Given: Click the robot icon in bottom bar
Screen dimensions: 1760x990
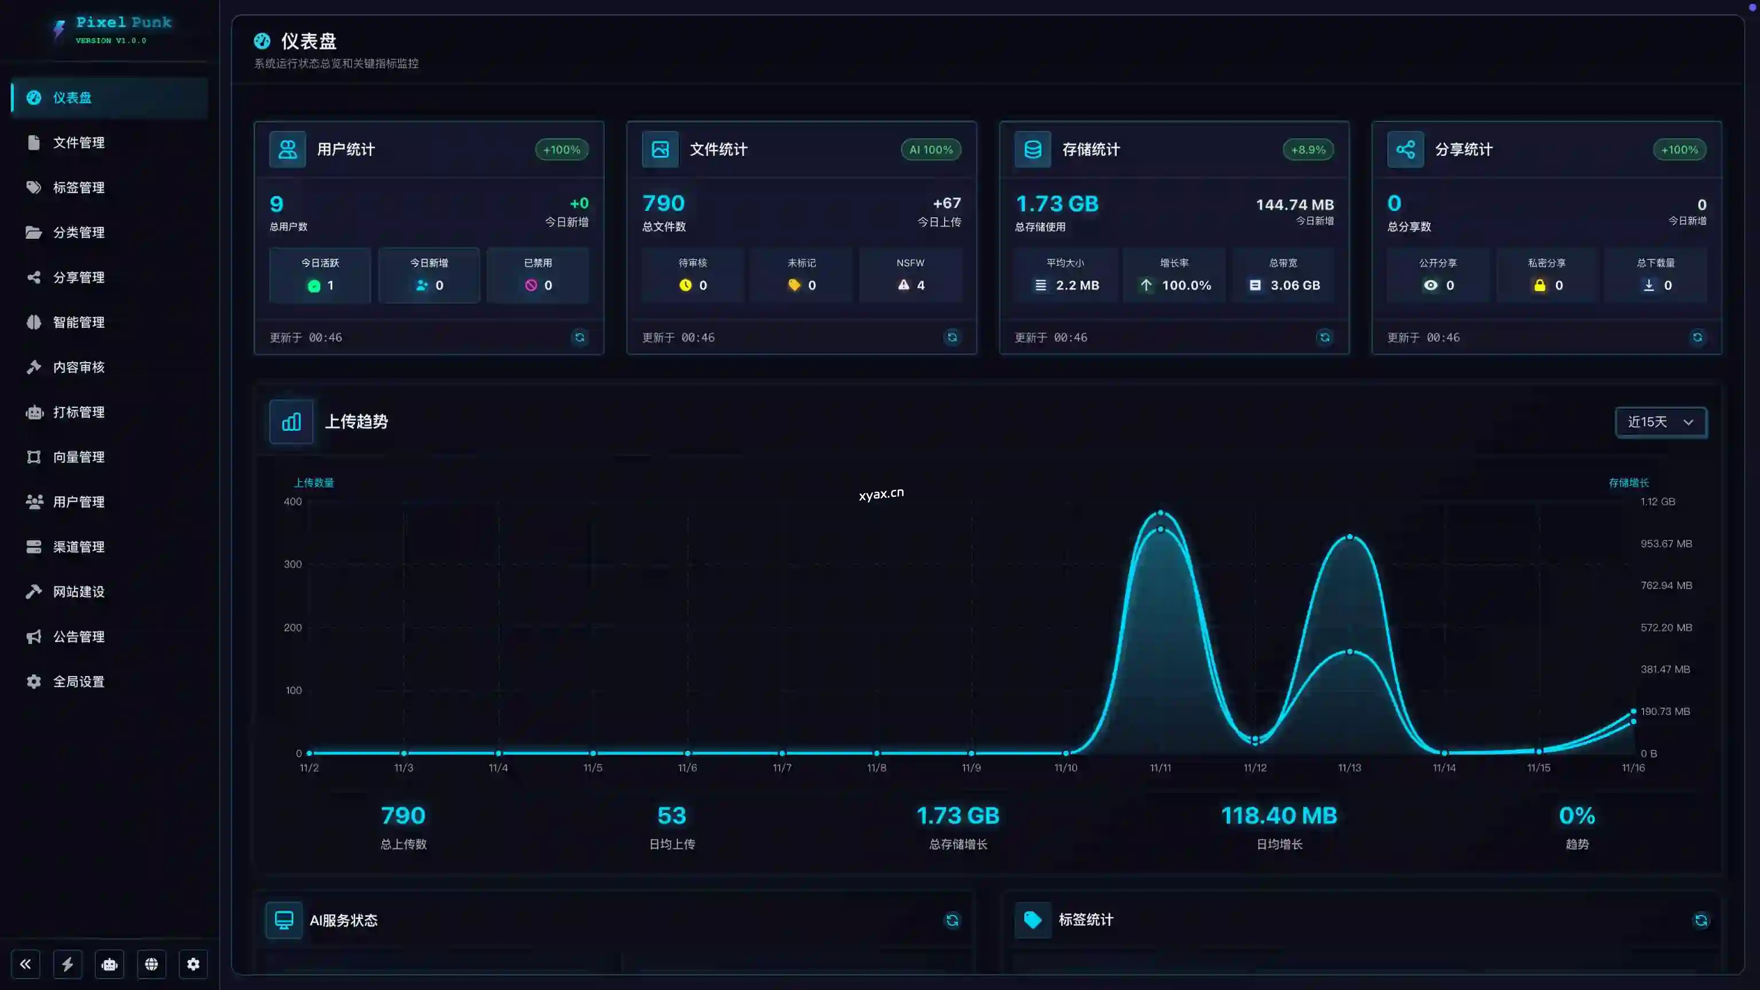Looking at the screenshot, I should point(109,964).
